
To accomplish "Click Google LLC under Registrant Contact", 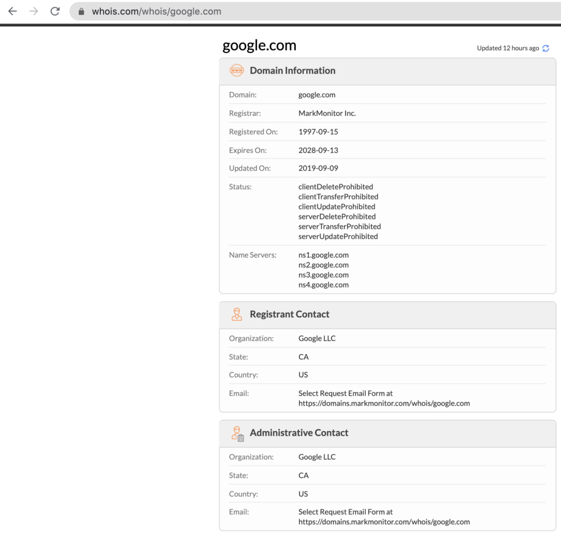I will click(317, 338).
